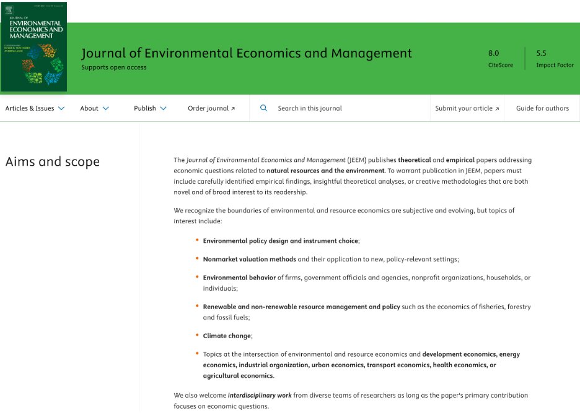Click the journal cover thumbnail
The height and width of the screenshot is (413, 580).
point(34,47)
